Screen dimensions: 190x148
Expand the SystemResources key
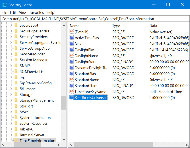(11, 123)
